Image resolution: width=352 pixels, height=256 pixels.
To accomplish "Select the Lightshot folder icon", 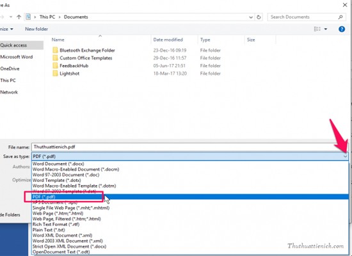I will (x=55, y=74).
